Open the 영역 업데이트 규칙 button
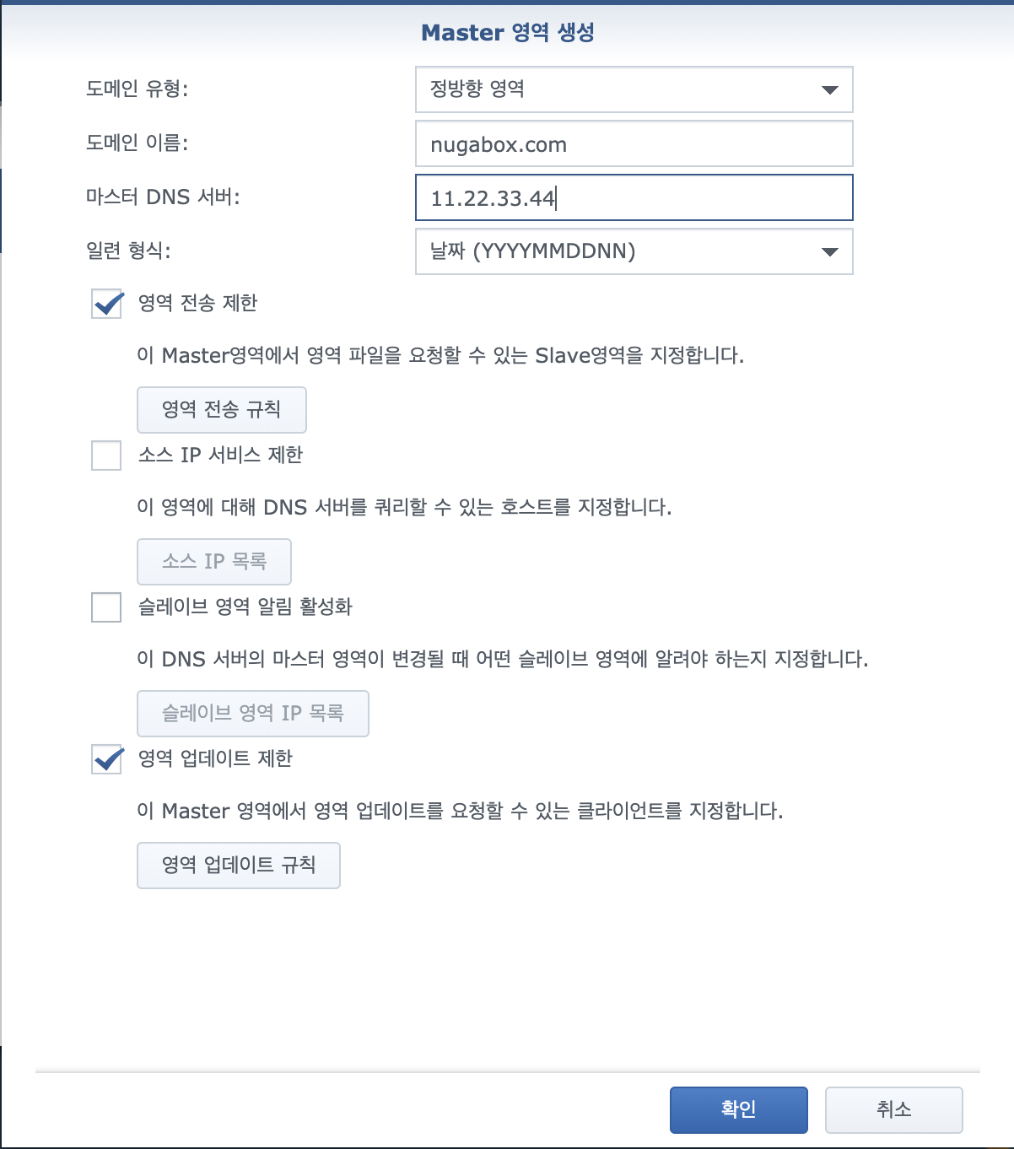 (239, 866)
